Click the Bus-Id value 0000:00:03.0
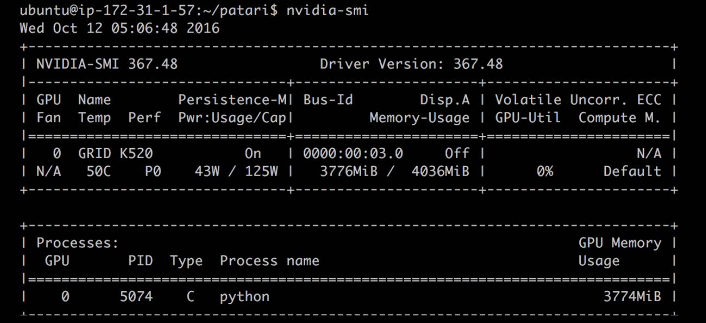Viewport: 706px width, 323px height. click(x=353, y=153)
